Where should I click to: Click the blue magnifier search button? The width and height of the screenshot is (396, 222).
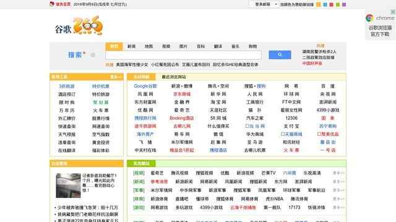coord(280,55)
